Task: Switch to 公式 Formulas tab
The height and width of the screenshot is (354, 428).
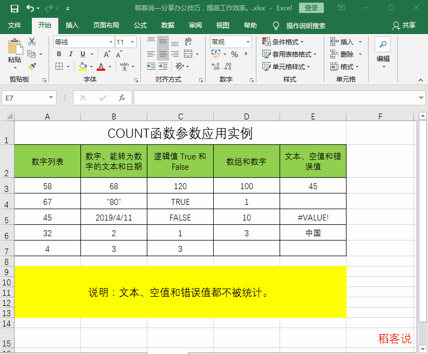Action: point(140,25)
